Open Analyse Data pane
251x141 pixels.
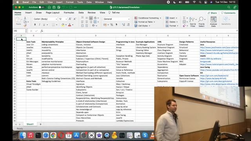pos(213,22)
